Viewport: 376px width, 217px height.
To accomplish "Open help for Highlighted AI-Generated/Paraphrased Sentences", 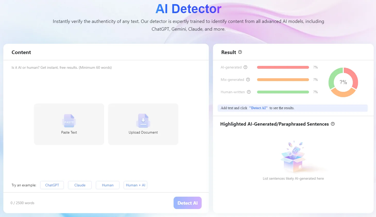I will click(x=332, y=124).
